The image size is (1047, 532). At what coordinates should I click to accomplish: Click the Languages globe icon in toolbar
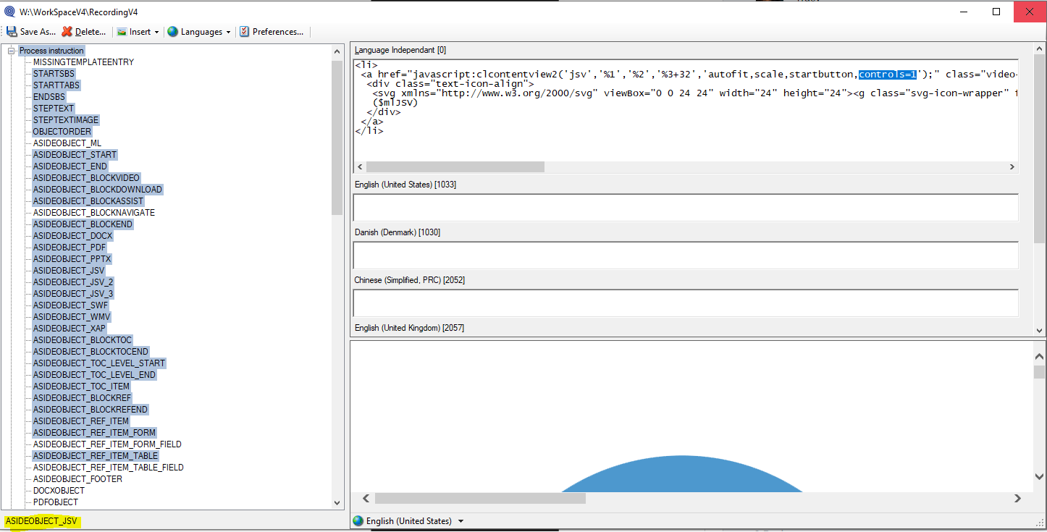172,32
